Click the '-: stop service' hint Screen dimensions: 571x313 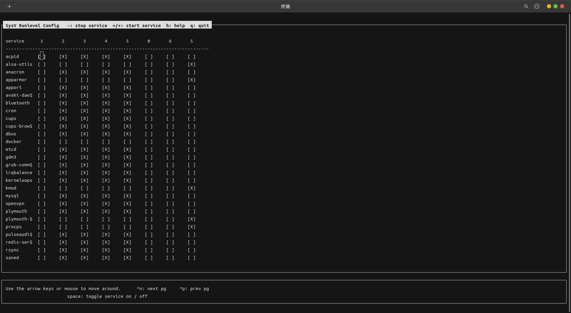(x=87, y=26)
